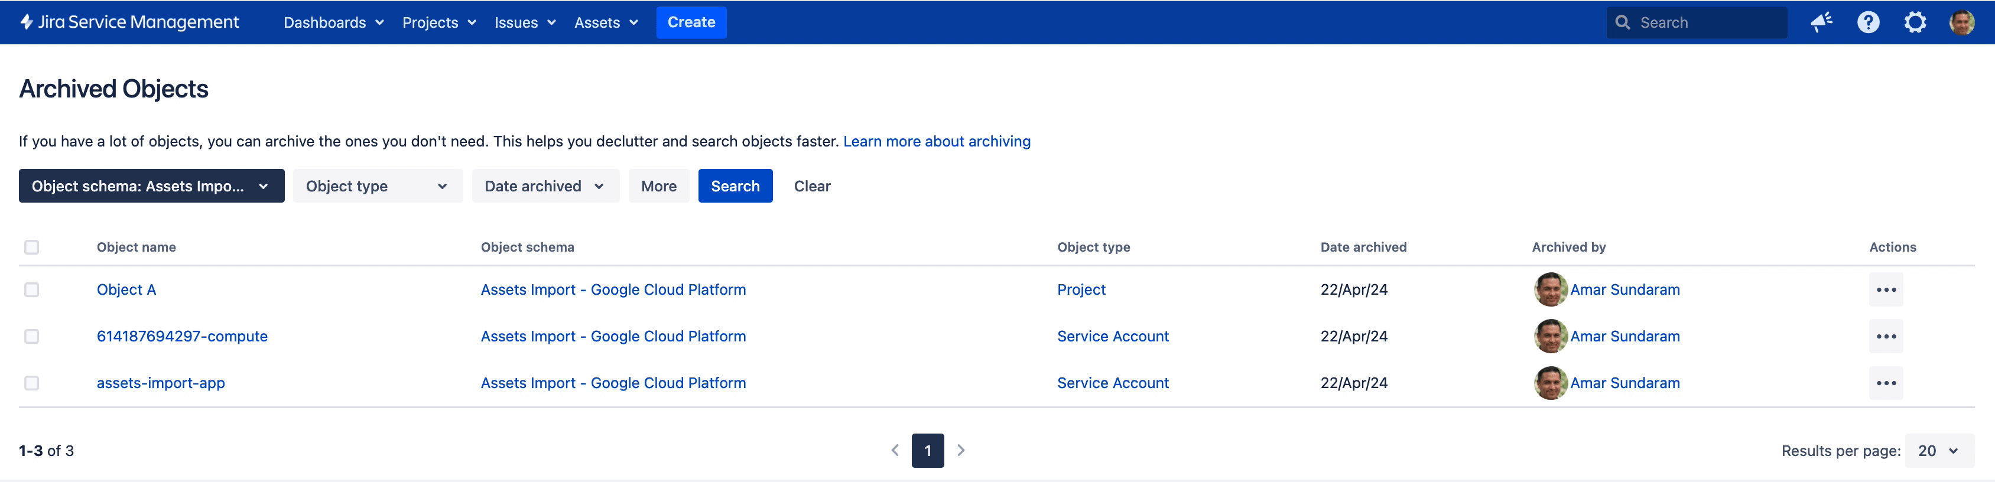Screen dimensions: 1995x482
Task: Click the 1-3 of 3 results count
Action: point(47,451)
